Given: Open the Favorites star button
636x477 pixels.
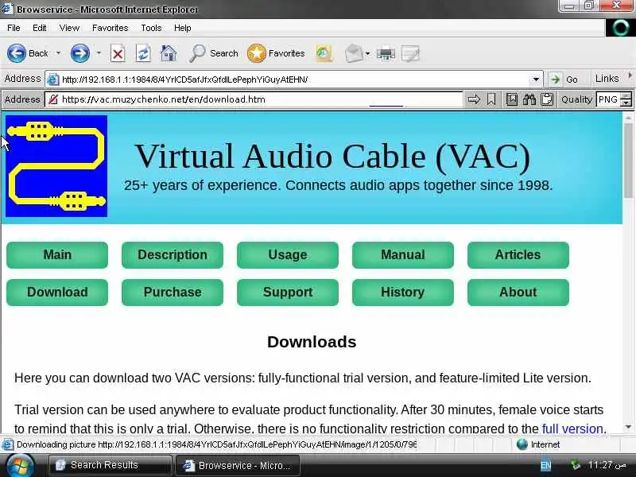Looking at the screenshot, I should tap(276, 53).
